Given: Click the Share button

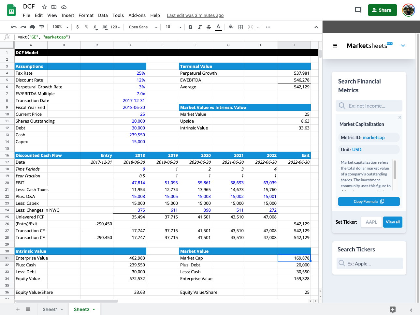Looking at the screenshot, I should tap(382, 10).
